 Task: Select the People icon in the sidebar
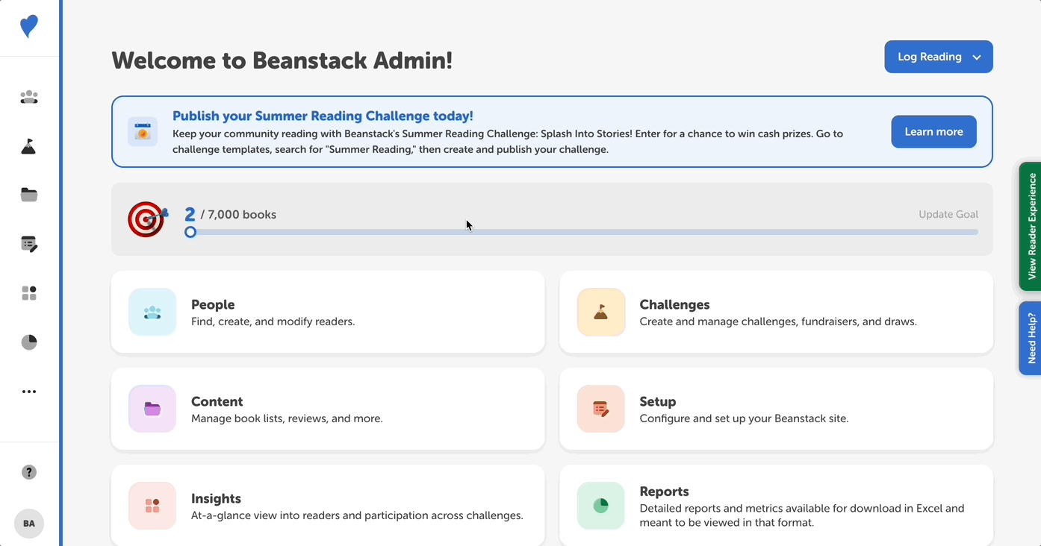click(x=28, y=97)
